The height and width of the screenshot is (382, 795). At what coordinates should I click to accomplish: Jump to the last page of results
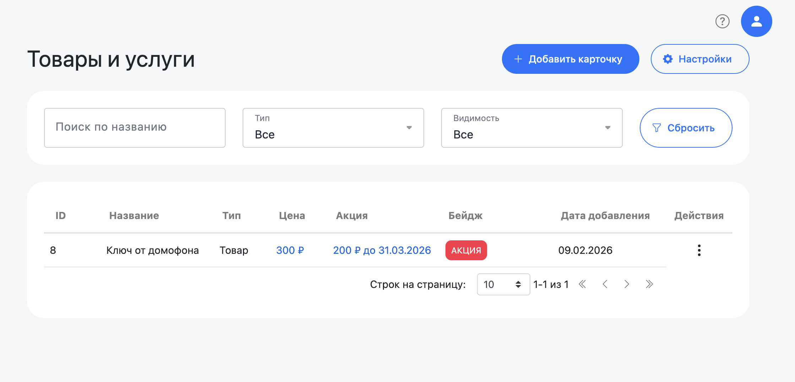click(649, 284)
